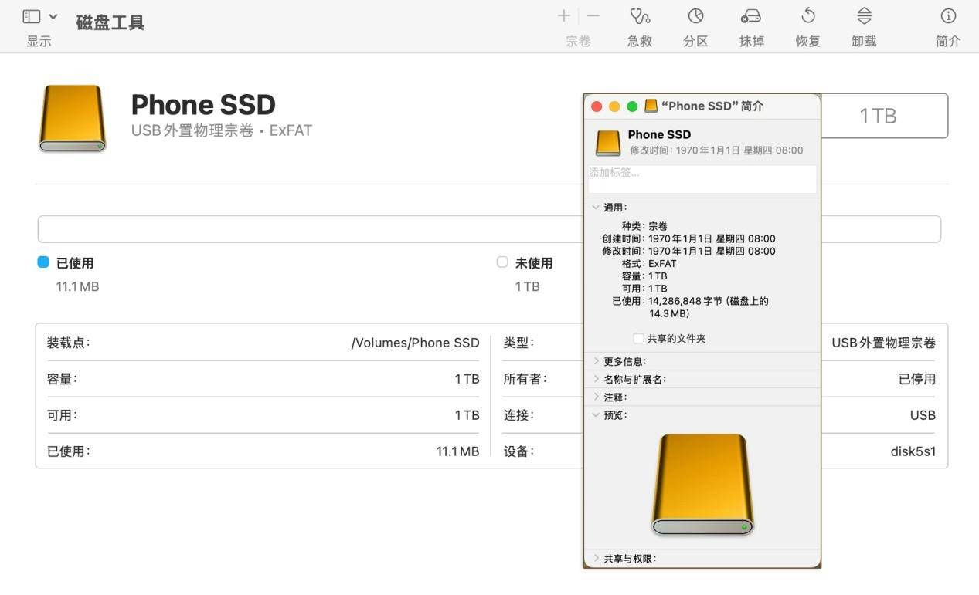
Task: Click the First Aid (急救) stethoscope icon
Action: pyautogui.click(x=640, y=16)
